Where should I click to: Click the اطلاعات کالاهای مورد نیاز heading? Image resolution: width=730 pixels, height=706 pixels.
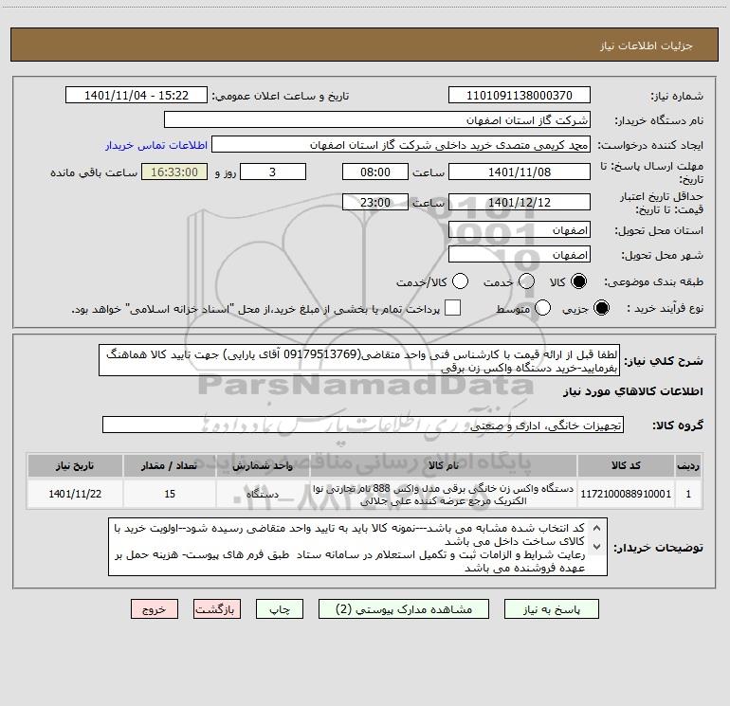[x=632, y=391]
